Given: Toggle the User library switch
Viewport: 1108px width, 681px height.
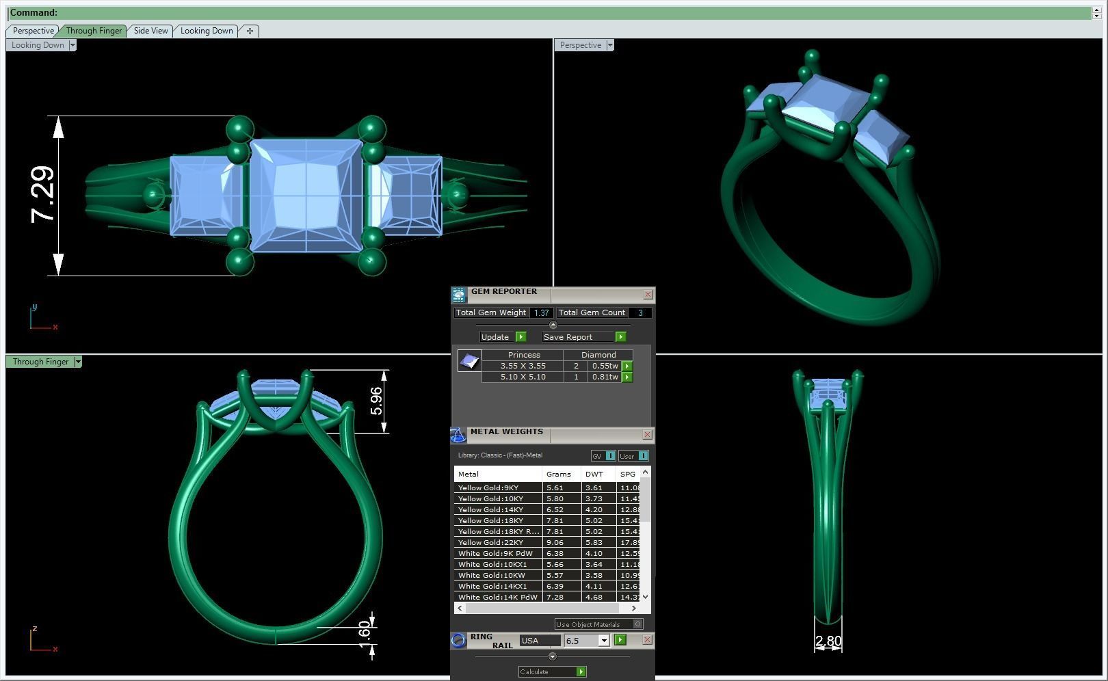Looking at the screenshot, I should 633,456.
